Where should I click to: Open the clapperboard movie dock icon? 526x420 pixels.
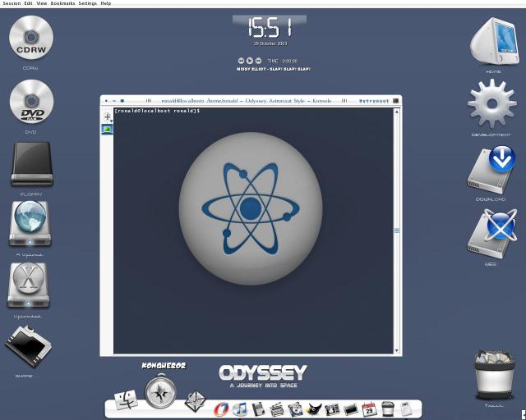[x=277, y=409]
